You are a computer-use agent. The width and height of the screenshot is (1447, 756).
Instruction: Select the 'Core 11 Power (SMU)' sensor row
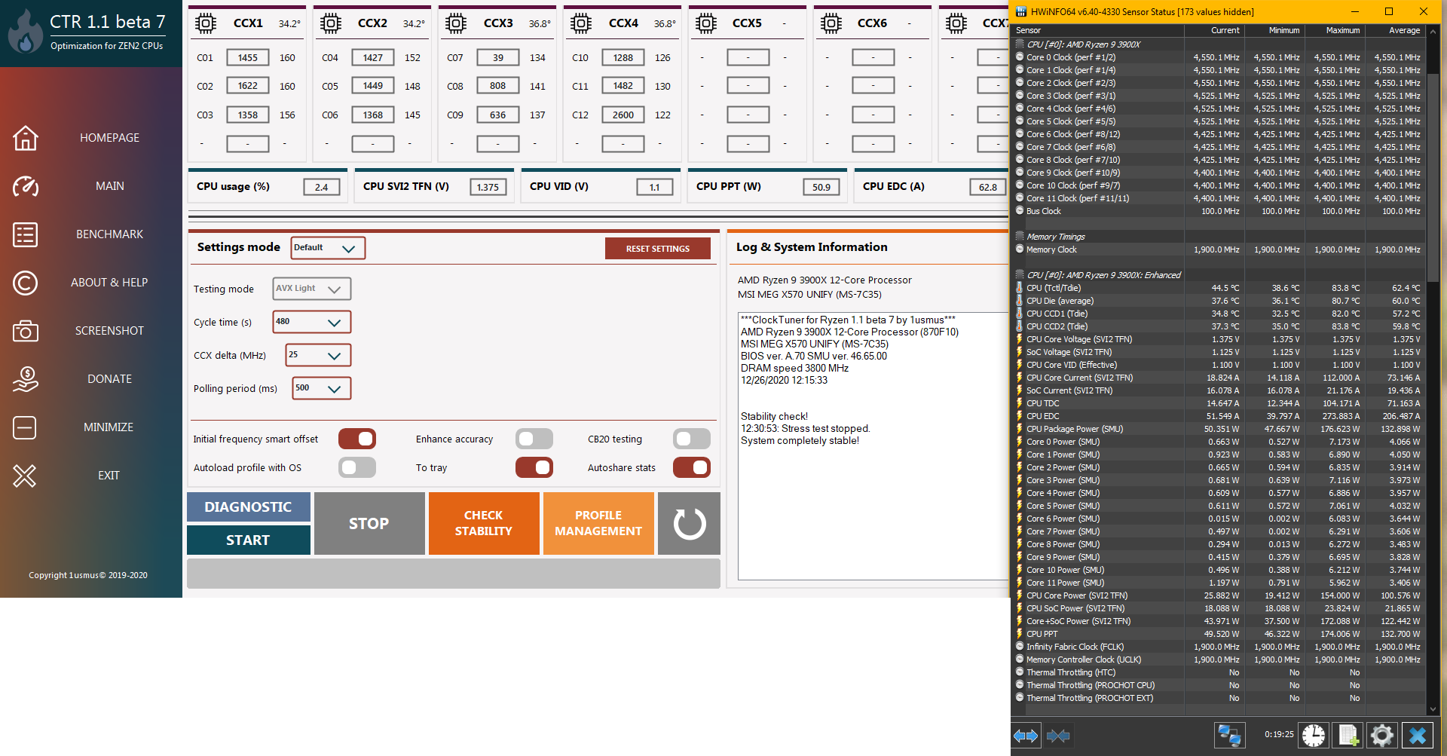point(1219,583)
